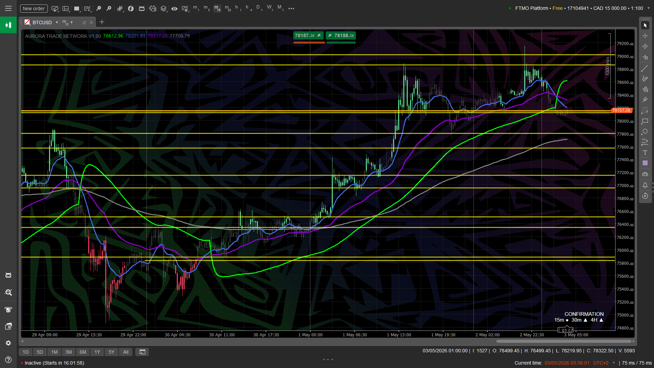Detach the BTCUSD chart tab

[84, 22]
